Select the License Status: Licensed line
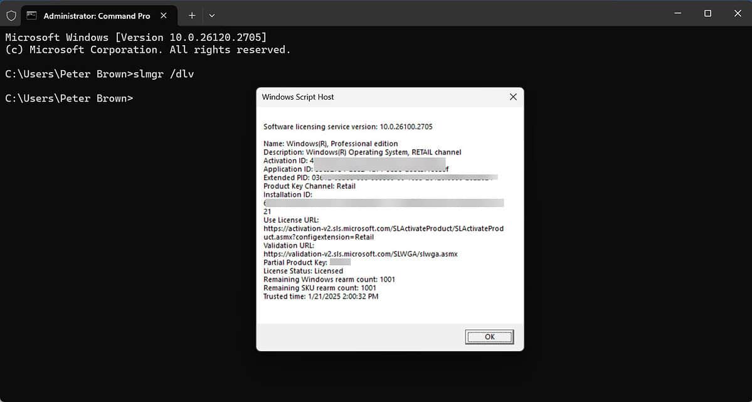 pos(303,270)
